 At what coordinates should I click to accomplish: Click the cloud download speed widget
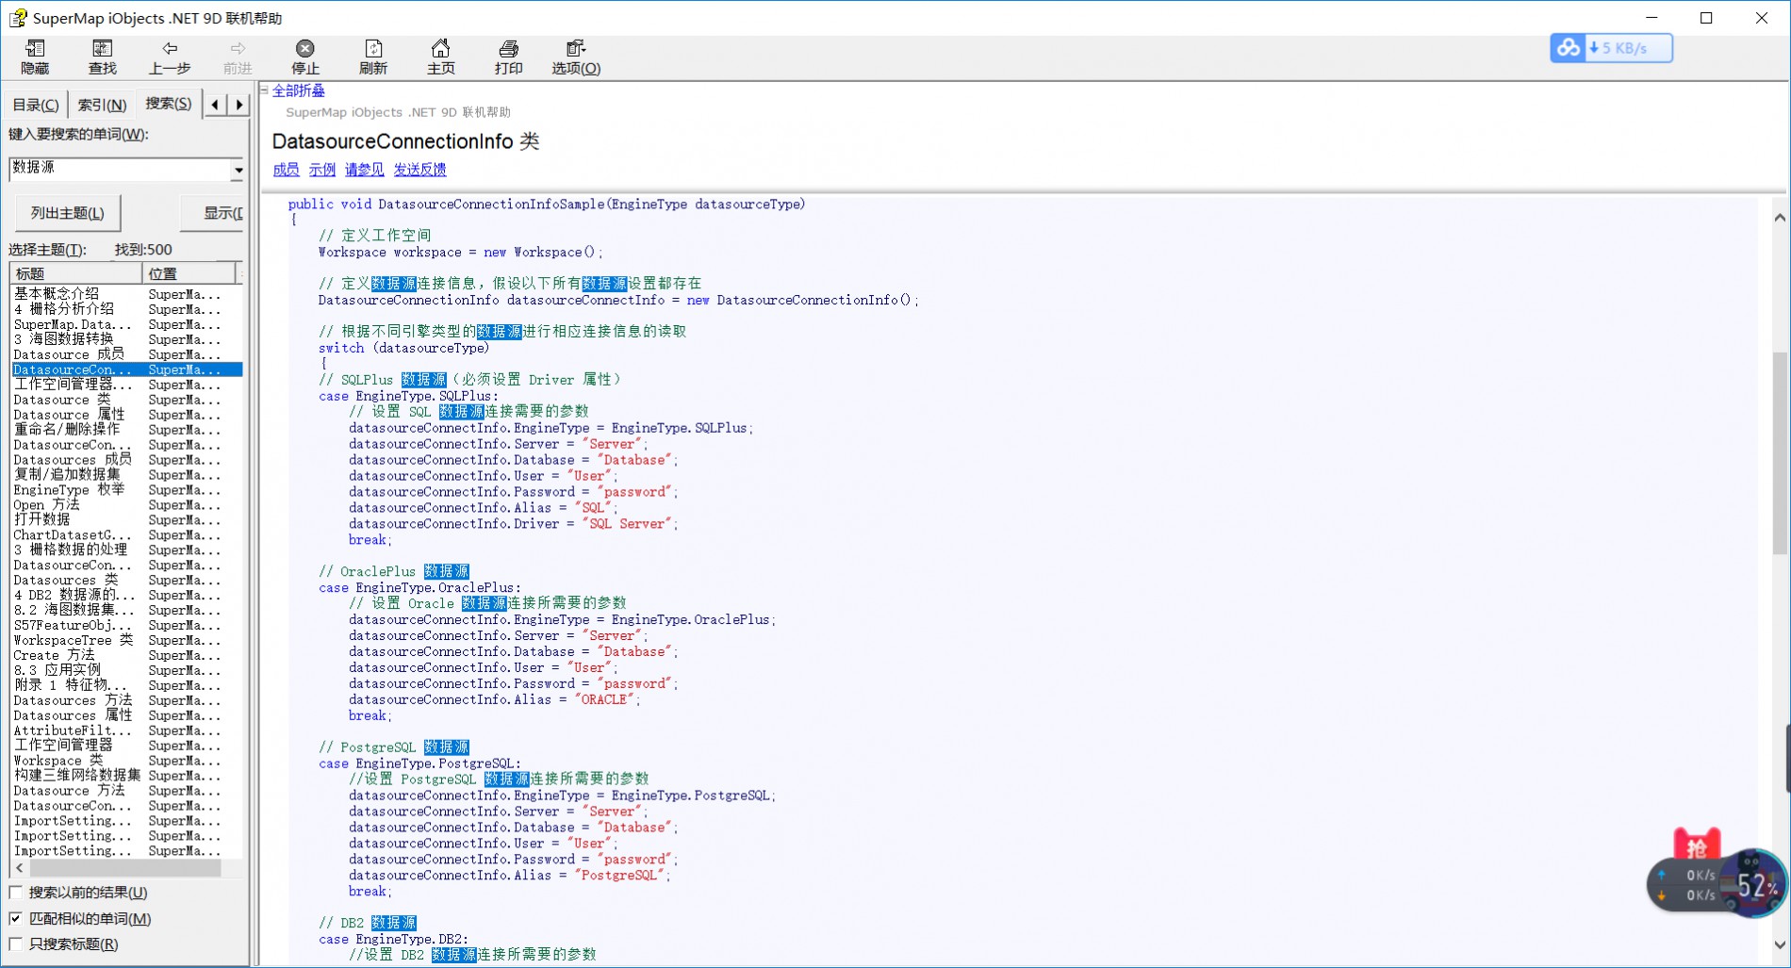coord(1611,48)
